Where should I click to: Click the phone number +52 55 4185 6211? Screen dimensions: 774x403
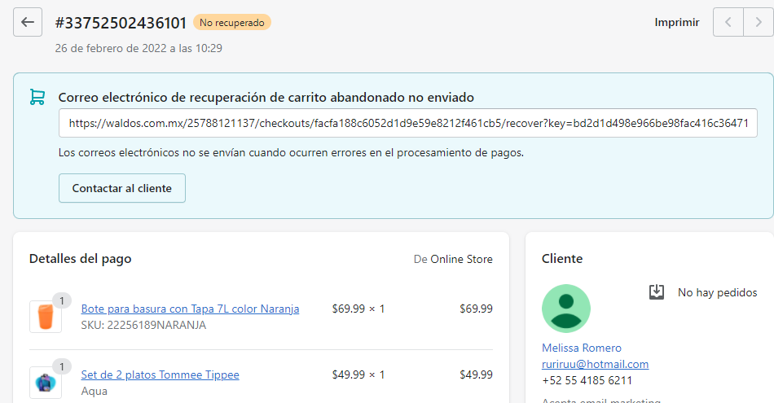[x=587, y=380]
